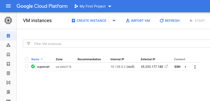Select VM instances sidebar icon
Image resolution: width=210 pixels, height=101 pixels.
click(x=8, y=36)
